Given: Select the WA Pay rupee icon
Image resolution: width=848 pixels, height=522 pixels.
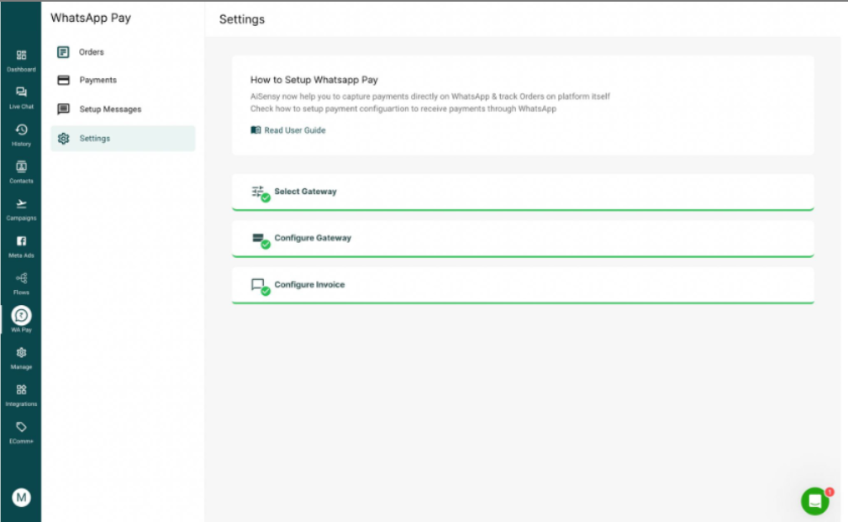Looking at the screenshot, I should click(21, 315).
